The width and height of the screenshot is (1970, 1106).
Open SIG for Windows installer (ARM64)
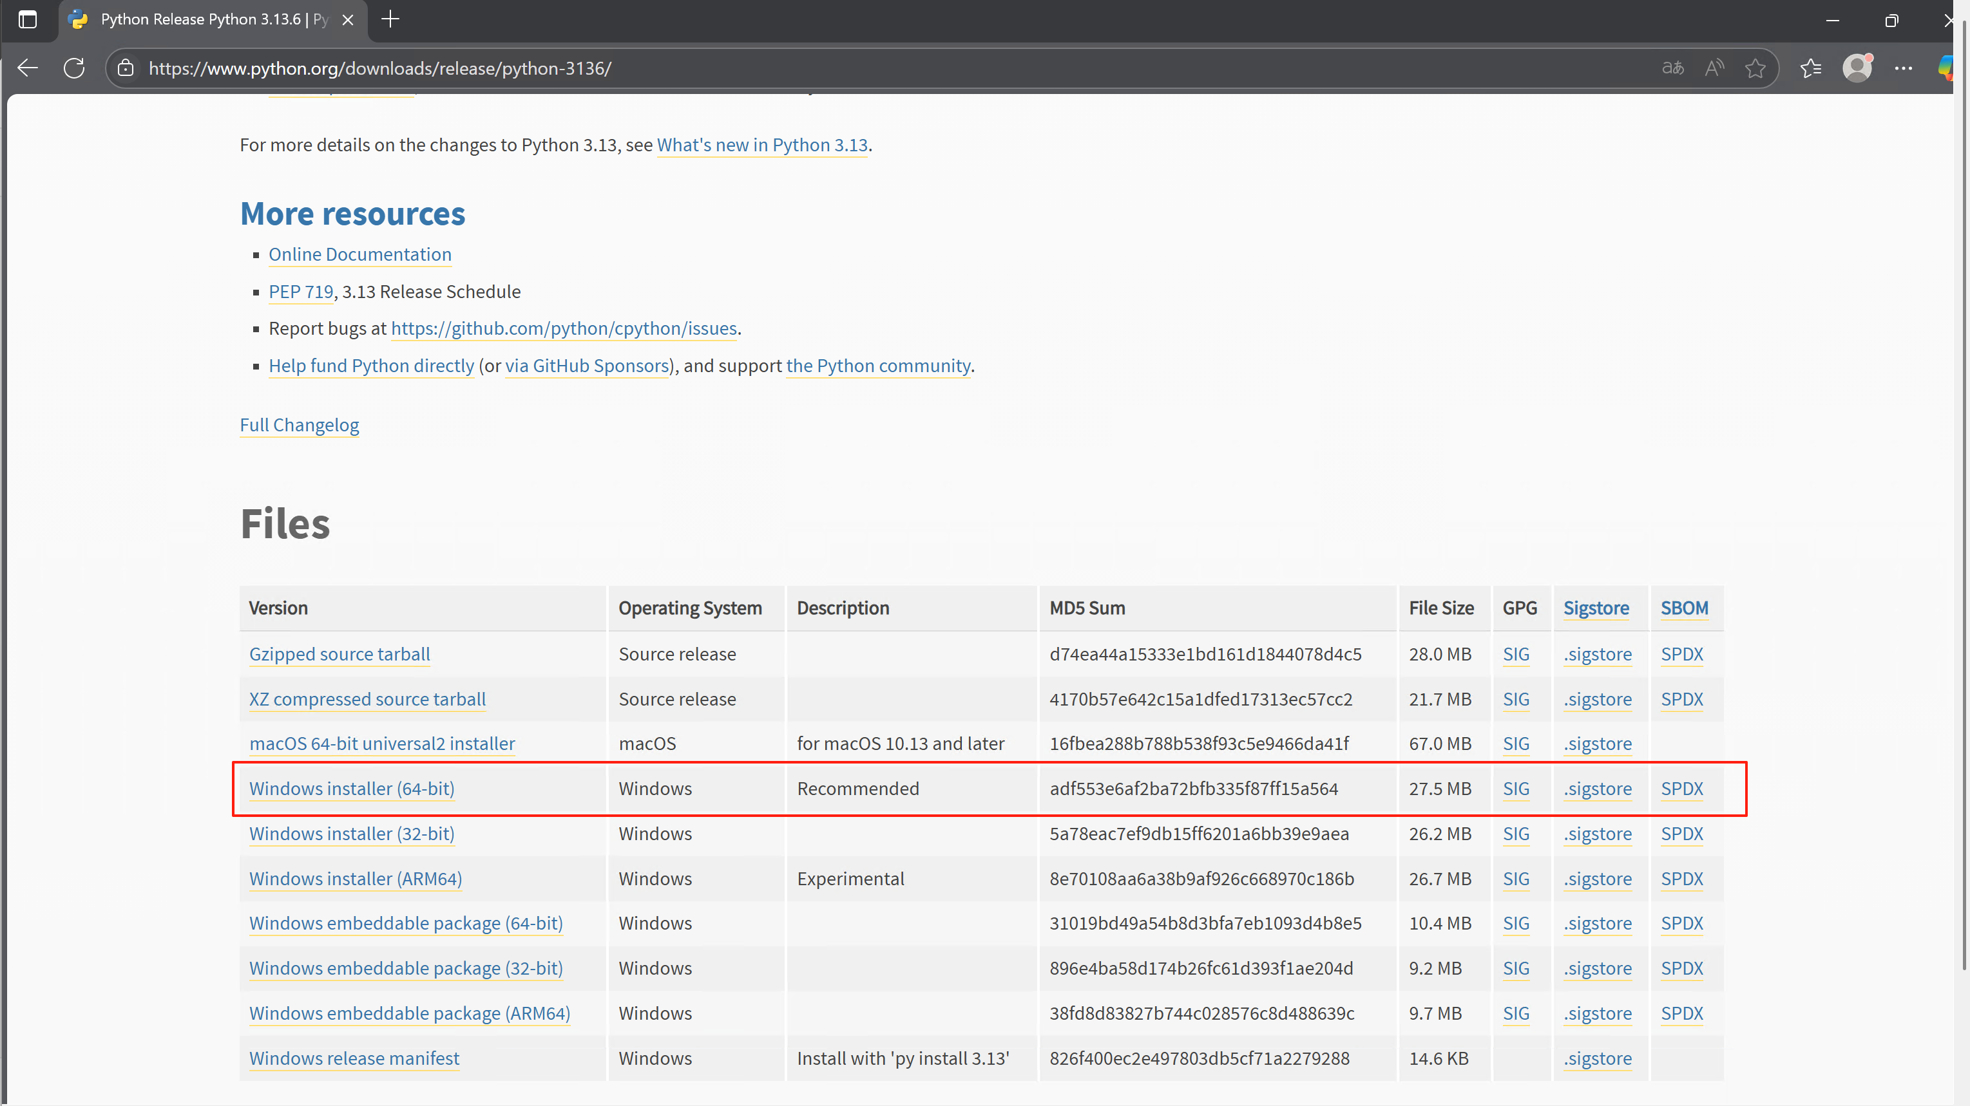tap(1516, 879)
